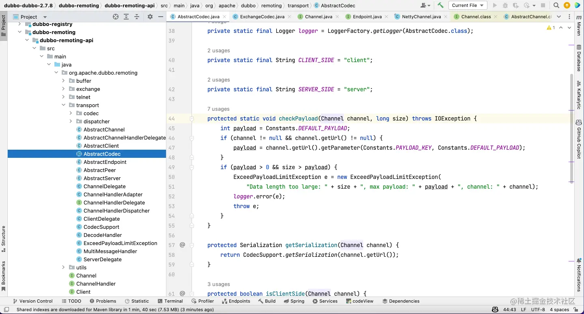This screenshot has width=584, height=314.
Task: Expand the buffer folder
Action: click(63, 81)
